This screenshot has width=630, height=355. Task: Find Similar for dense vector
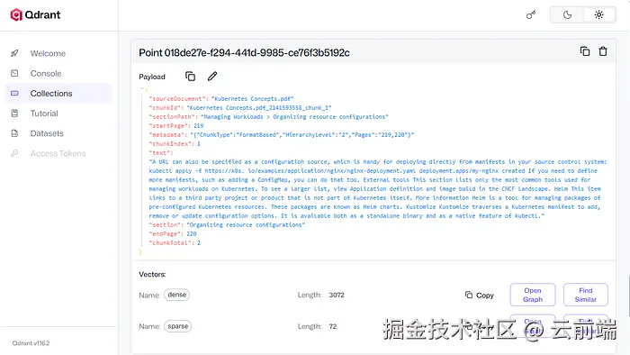[585, 295]
